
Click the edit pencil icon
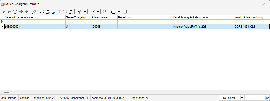pyautogui.click(x=34, y=12)
